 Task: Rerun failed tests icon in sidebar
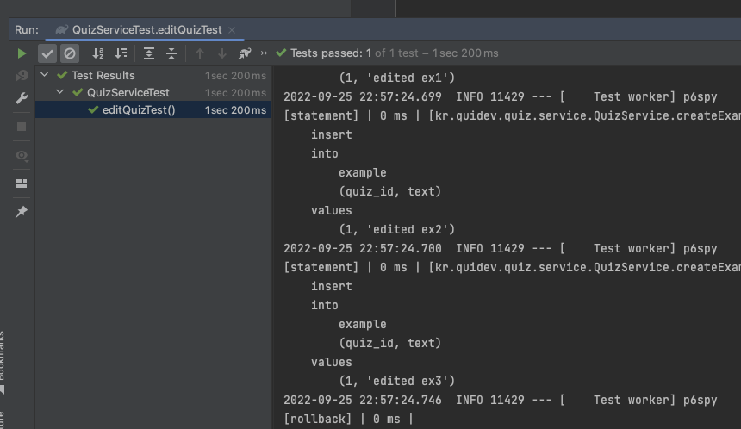click(22, 76)
